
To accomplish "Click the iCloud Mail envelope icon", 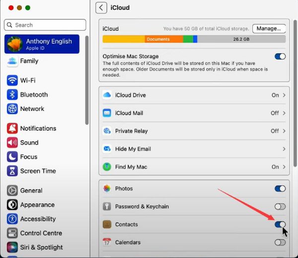I will 107,113.
